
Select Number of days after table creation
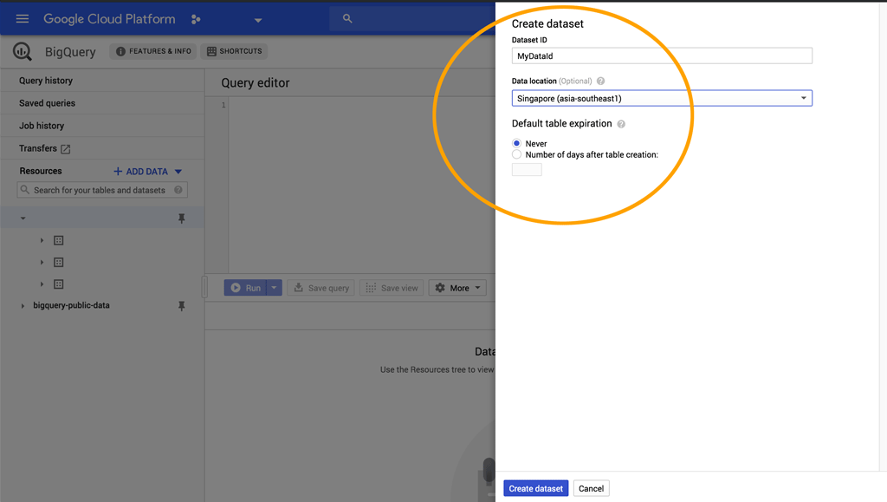coord(516,154)
